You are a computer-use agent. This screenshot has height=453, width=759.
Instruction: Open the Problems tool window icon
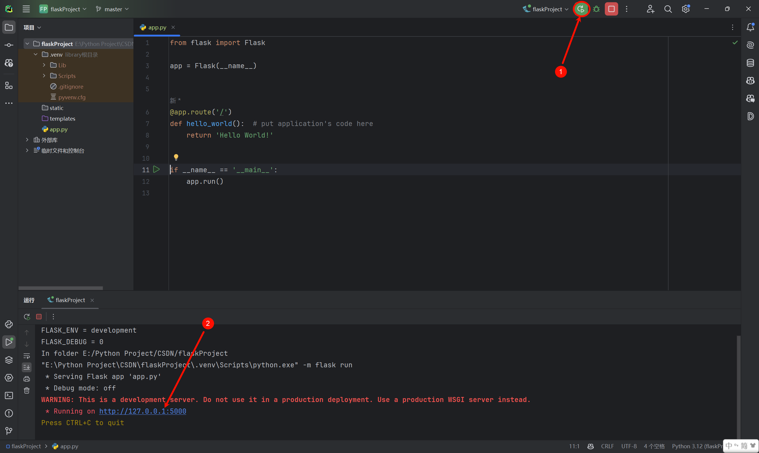[x=9, y=413]
